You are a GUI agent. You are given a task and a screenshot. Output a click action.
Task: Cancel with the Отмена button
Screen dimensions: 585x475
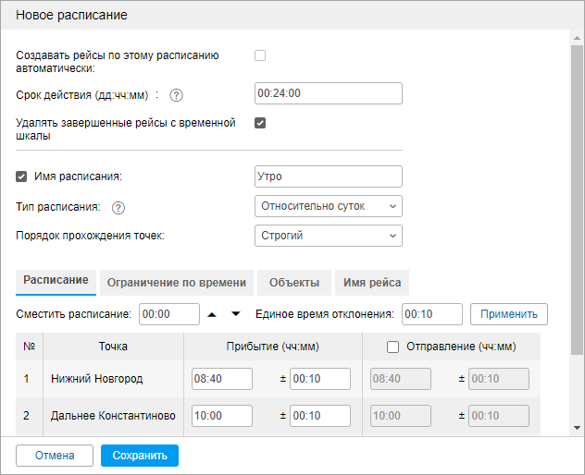55,456
